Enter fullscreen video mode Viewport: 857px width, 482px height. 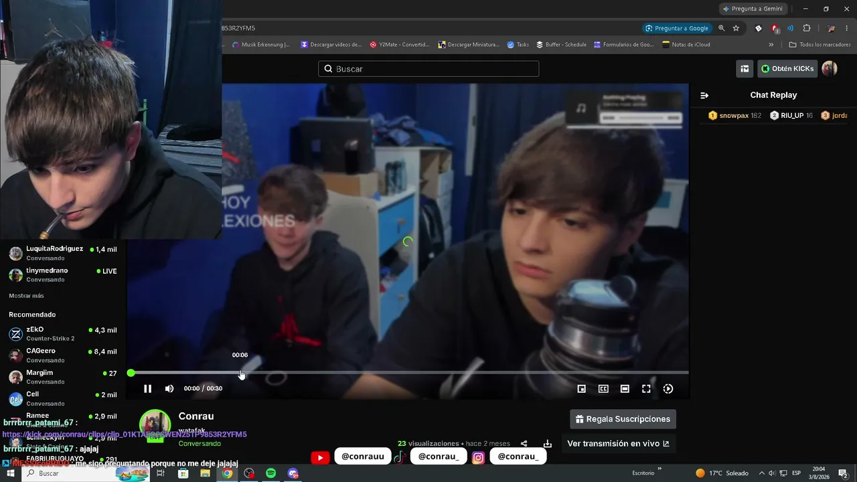pyautogui.click(x=646, y=388)
